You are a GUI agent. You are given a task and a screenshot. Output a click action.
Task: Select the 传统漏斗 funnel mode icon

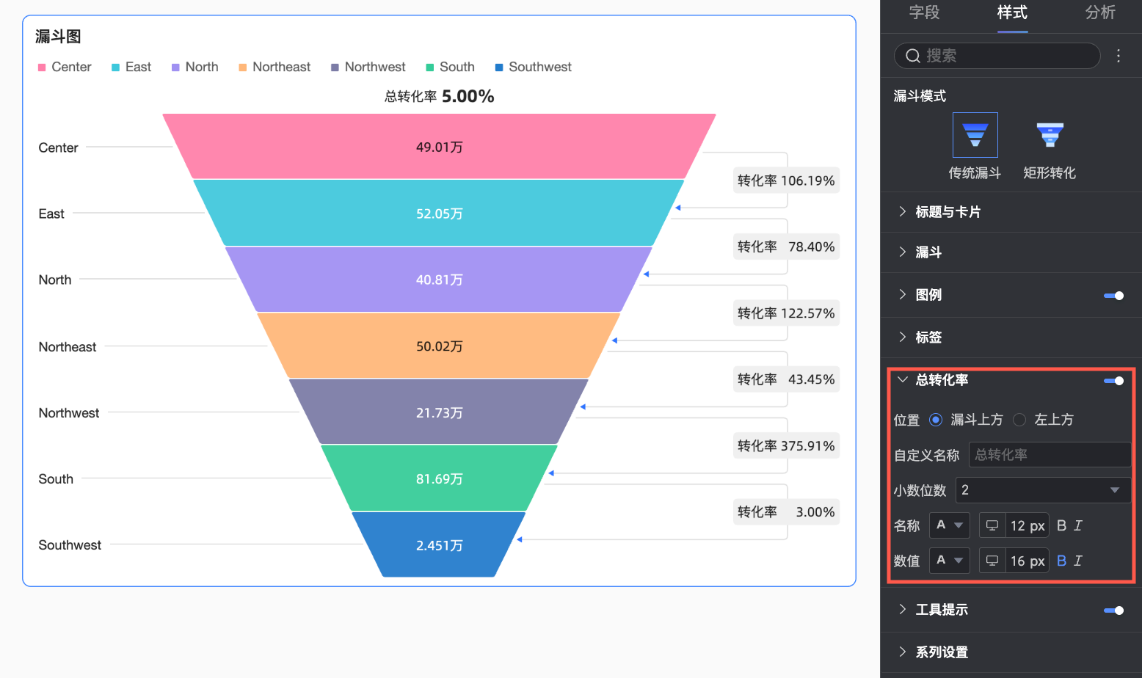point(975,135)
